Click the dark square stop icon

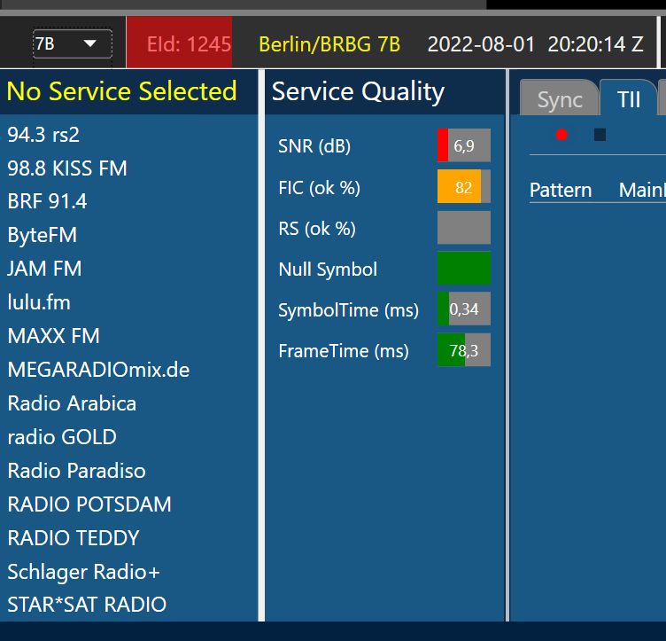click(x=600, y=135)
